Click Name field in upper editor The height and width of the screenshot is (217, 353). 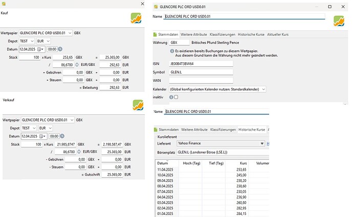coord(244,16)
